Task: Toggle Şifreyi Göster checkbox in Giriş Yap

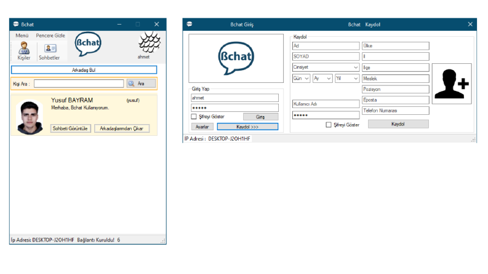Action: coord(194,117)
